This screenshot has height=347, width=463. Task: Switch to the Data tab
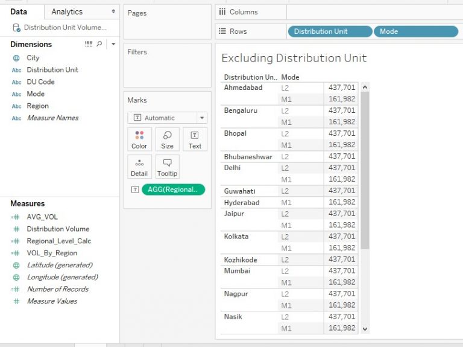pyautogui.click(x=19, y=12)
